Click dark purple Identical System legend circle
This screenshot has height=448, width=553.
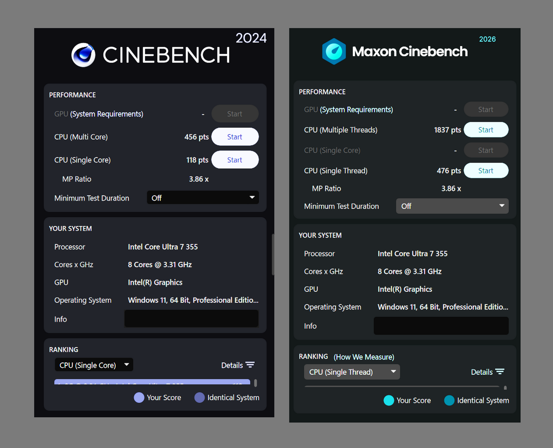[x=199, y=398]
